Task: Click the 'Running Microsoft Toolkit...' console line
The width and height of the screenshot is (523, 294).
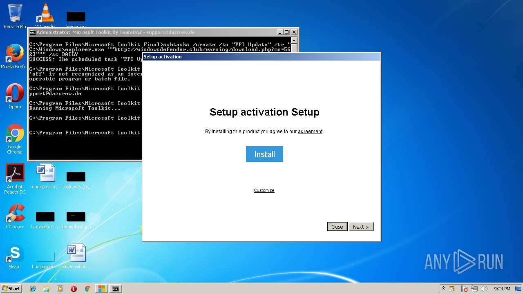Action: click(x=75, y=108)
